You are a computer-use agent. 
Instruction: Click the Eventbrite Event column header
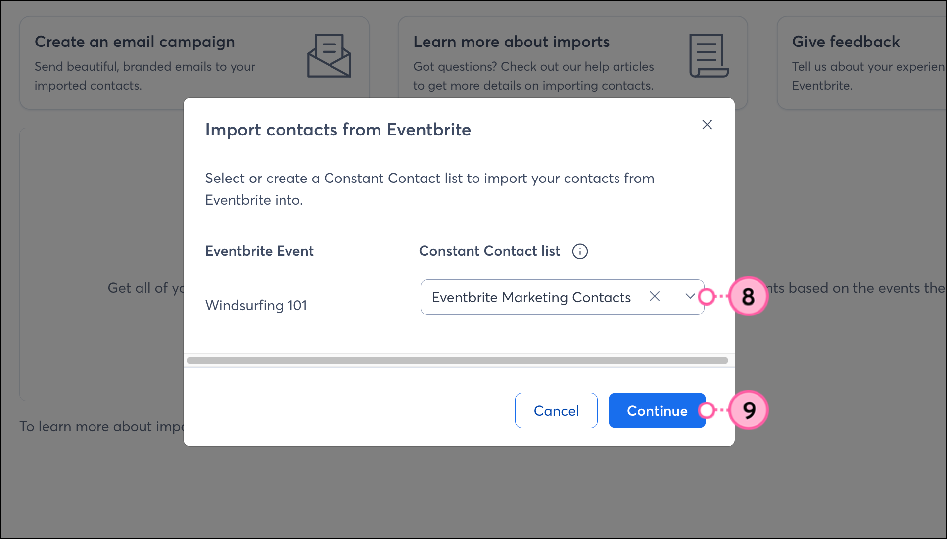[x=259, y=251]
